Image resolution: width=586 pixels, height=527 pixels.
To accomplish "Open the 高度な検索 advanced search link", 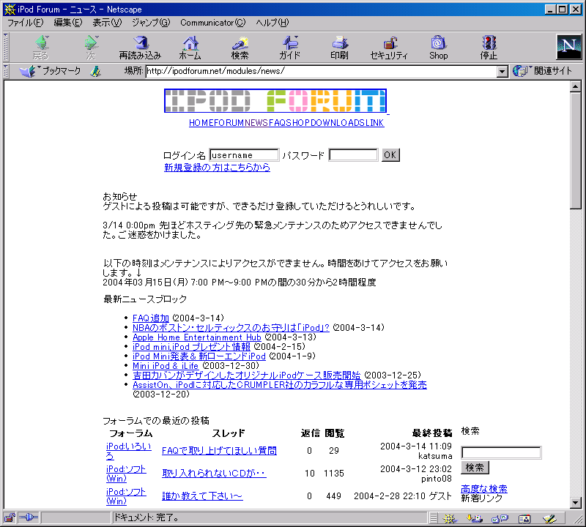I will (484, 489).
